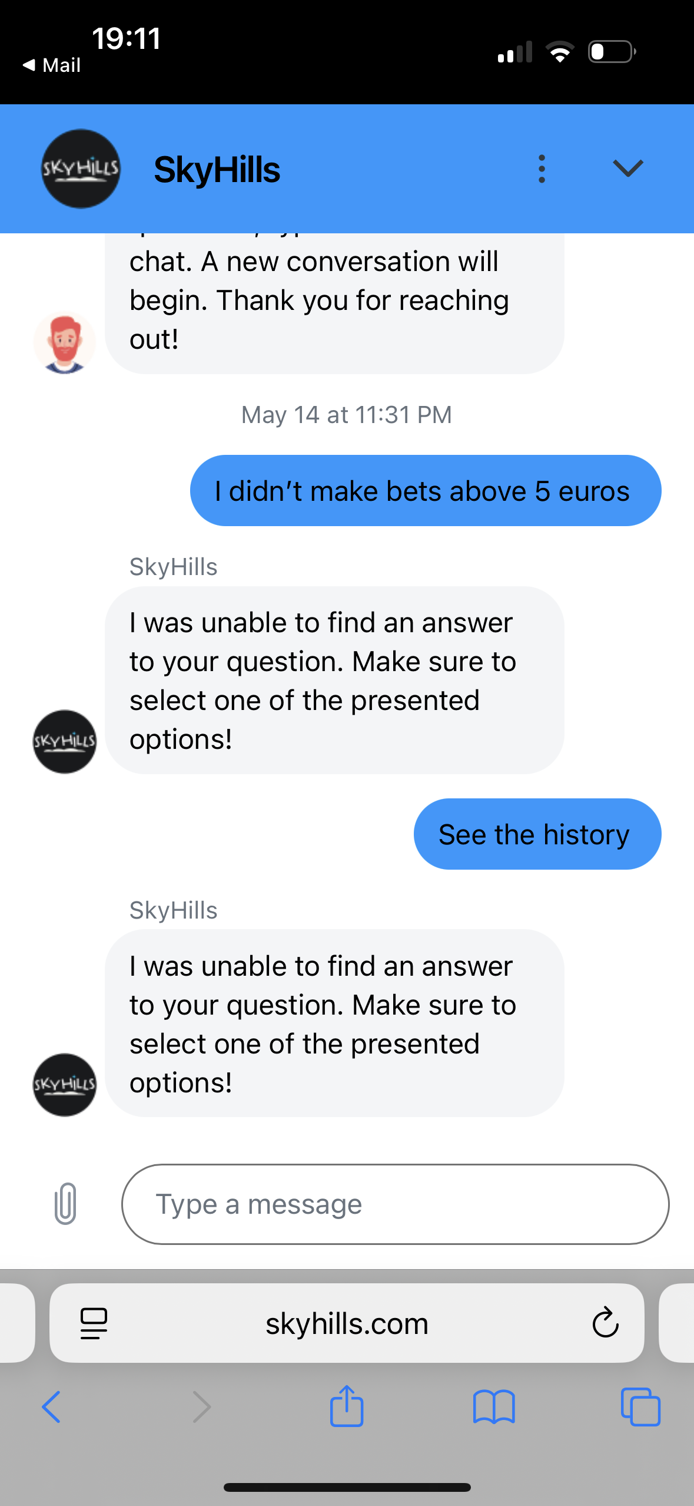Screen dimensions: 694x1506
Task: Return to Mail app via back link
Action: [52, 65]
